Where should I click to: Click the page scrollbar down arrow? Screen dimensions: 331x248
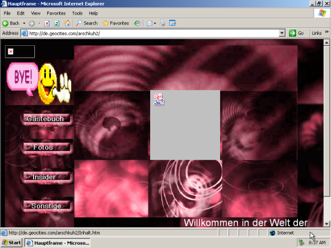point(327,224)
